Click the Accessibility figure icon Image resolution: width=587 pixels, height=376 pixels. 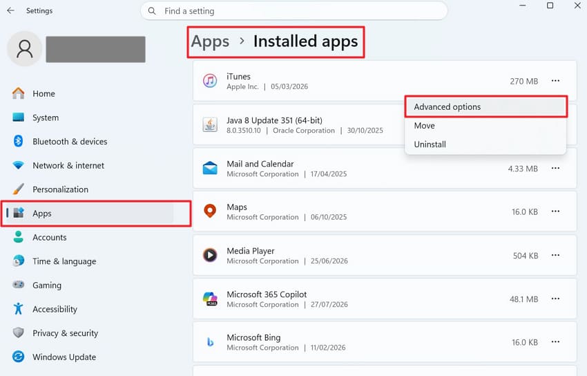click(x=18, y=309)
